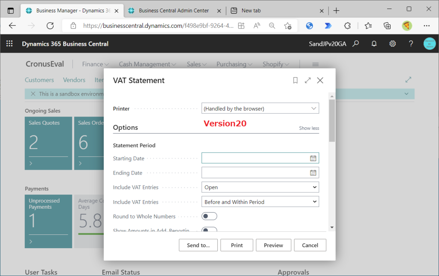Expand the Purchasing menu
Viewport: 439px width, 276px height.
[x=235, y=64]
